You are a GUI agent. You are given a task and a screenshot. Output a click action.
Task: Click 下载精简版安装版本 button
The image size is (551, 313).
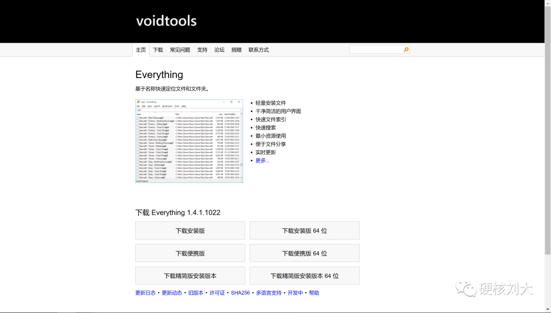190,275
